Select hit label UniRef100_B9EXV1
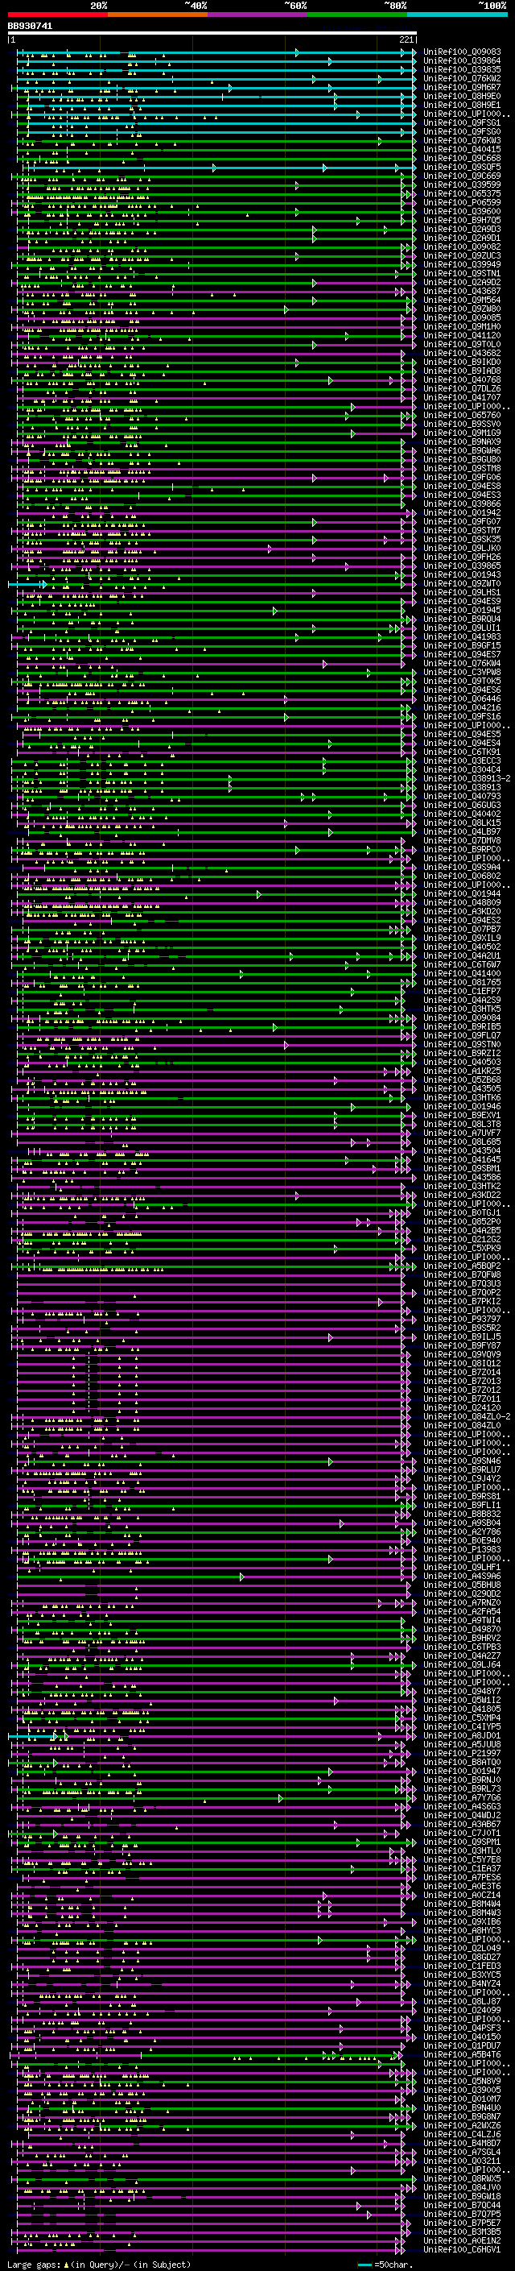 (x=462, y=1115)
